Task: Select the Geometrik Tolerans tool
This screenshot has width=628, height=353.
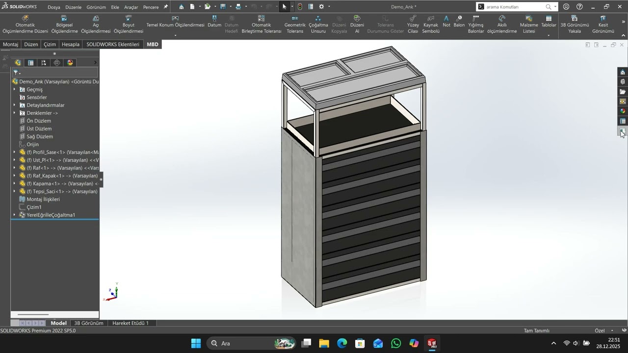Action: (295, 25)
